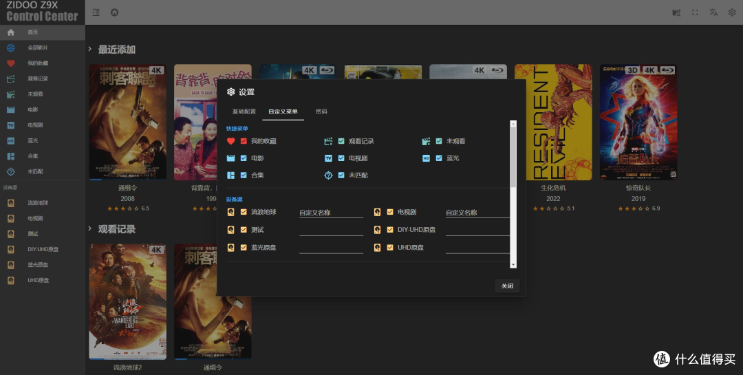Click custom name field for DIY-UHD原盘
The height and width of the screenshot is (375, 743).
tap(477, 230)
